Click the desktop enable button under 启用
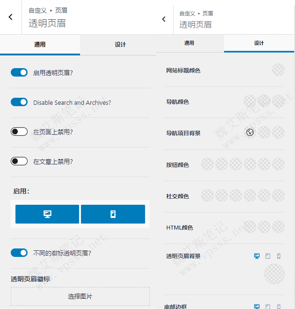This screenshot has width=295, height=309. [x=47, y=214]
